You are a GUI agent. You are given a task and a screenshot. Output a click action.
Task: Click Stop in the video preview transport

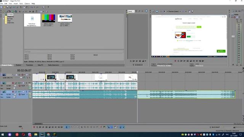tap(191, 61)
